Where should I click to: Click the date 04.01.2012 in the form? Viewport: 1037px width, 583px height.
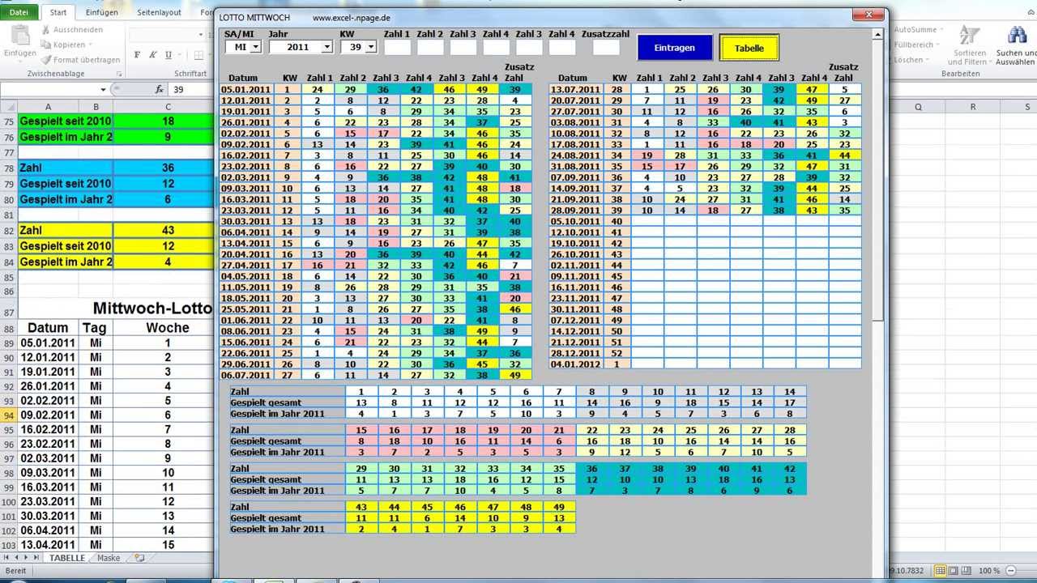(576, 364)
